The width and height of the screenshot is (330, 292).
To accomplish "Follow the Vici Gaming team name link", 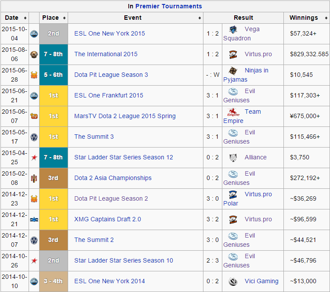I will pyautogui.click(x=261, y=281).
